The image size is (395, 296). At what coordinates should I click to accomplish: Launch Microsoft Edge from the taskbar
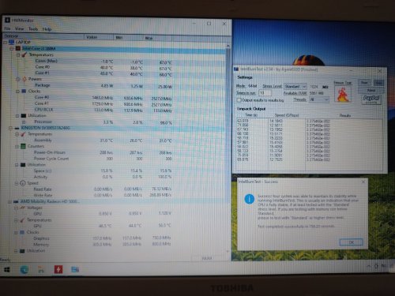coord(24,269)
